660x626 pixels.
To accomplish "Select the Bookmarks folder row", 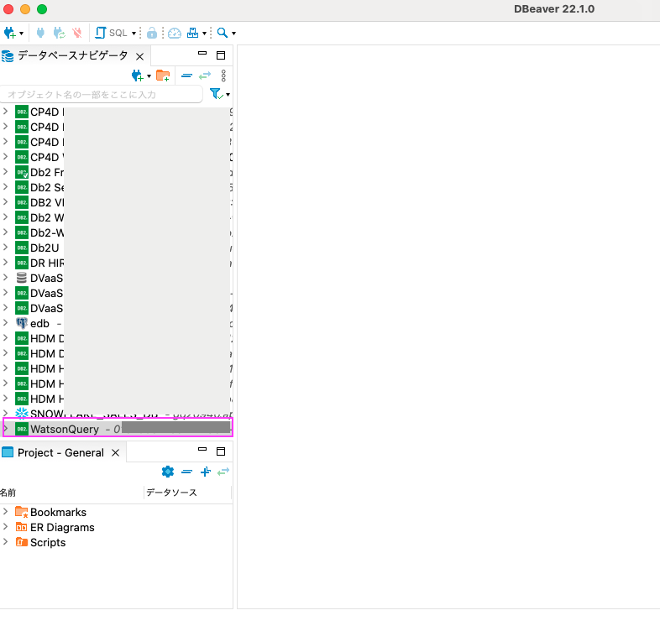I will click(x=117, y=513).
